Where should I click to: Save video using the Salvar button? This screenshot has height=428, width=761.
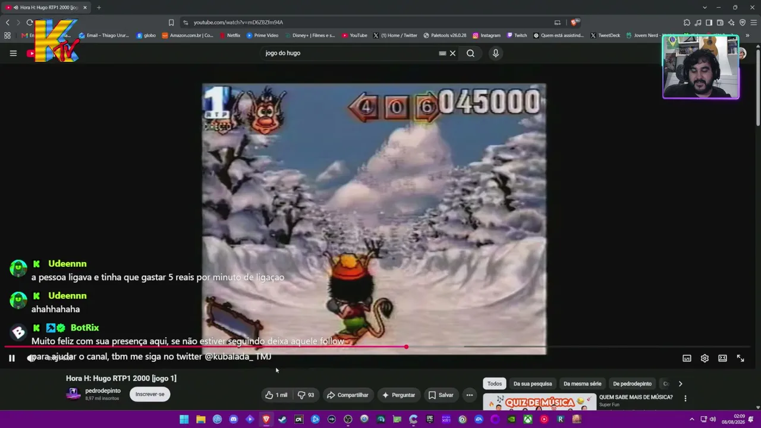(441, 395)
